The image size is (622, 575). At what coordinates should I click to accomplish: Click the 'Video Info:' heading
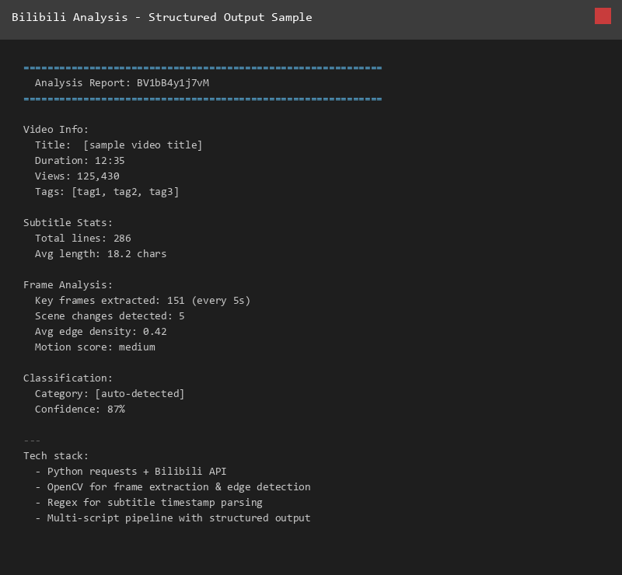pos(56,130)
